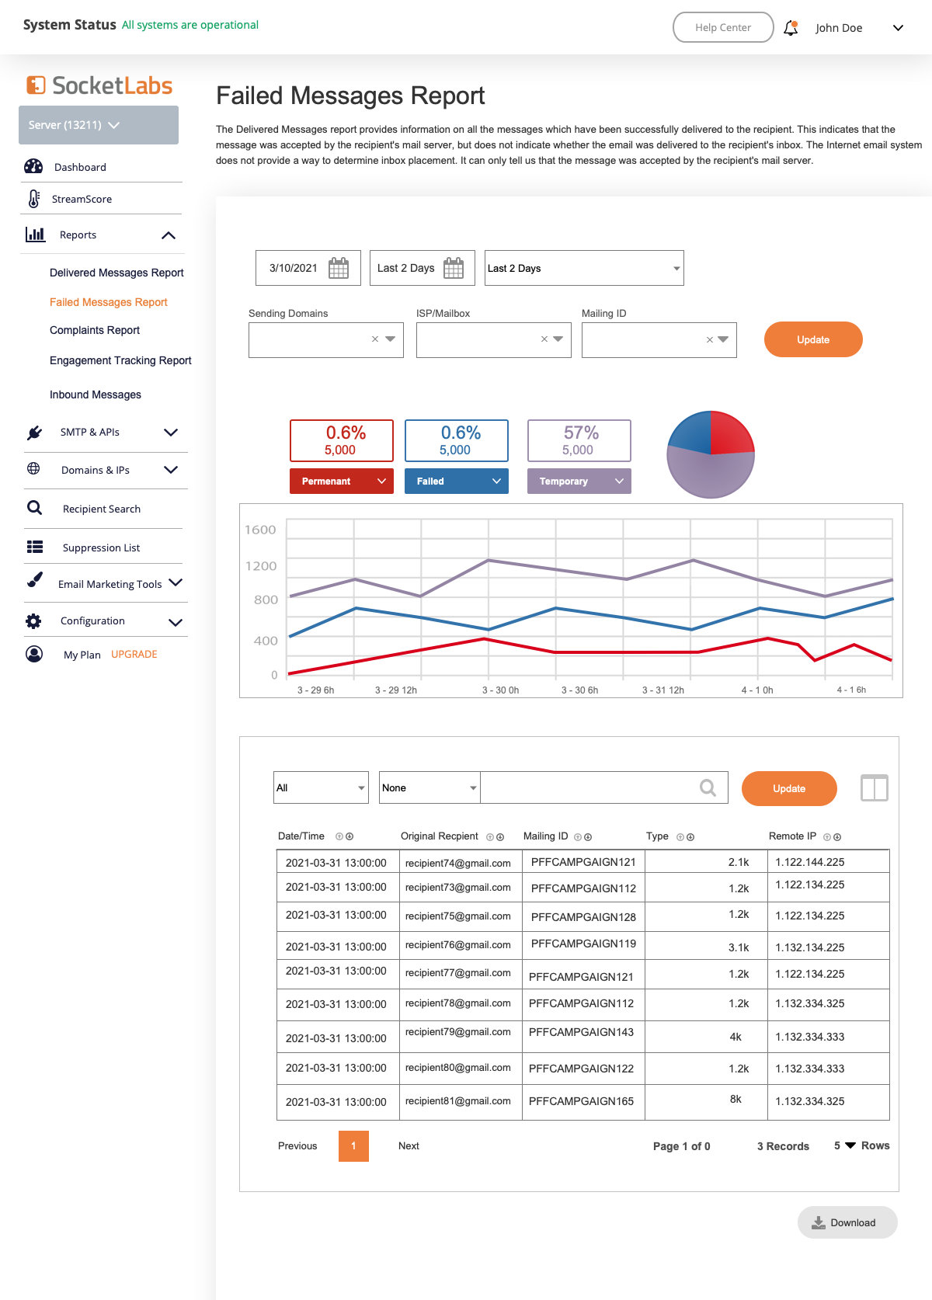
Task: Change the 5 Rows per page dropdown
Action: pos(850,1145)
